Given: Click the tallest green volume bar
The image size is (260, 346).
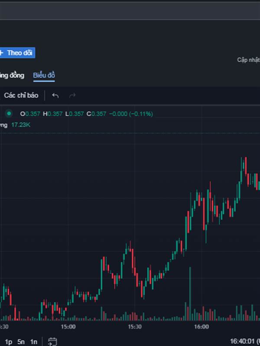Looking at the screenshot, I should [190, 294].
